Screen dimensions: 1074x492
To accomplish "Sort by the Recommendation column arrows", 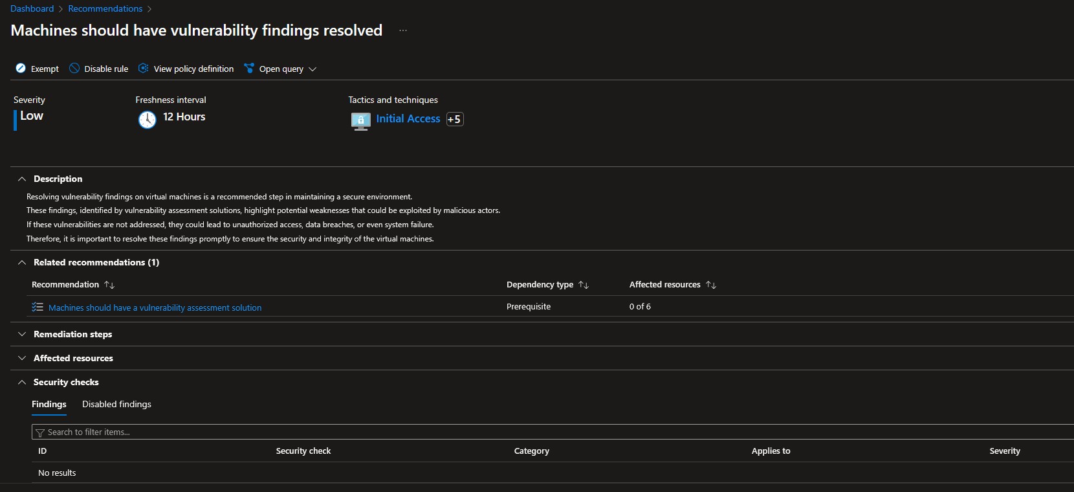I will [109, 285].
